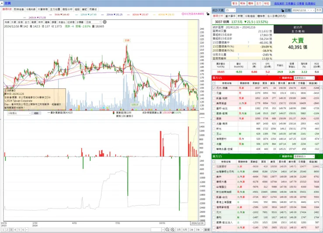Click page 4 chart layout button
Viewport: 323px width, 233px height.
point(15,230)
